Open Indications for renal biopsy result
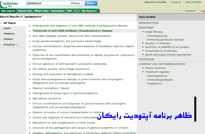 point(64,123)
